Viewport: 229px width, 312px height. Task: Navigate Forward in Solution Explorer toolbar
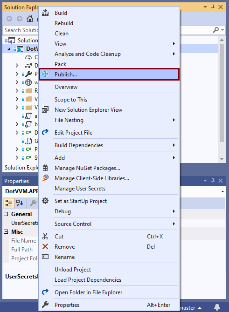point(20,19)
